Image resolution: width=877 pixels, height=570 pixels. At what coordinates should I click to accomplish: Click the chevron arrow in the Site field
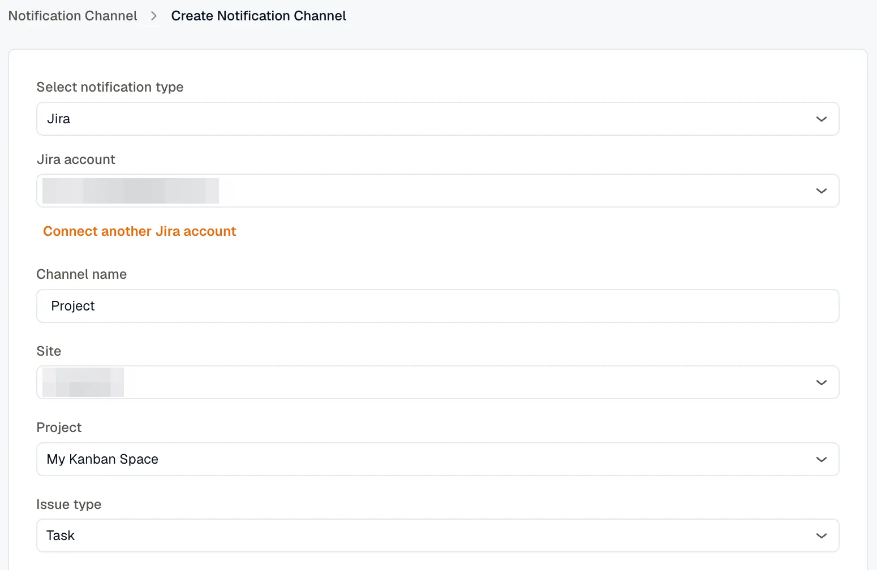[822, 382]
